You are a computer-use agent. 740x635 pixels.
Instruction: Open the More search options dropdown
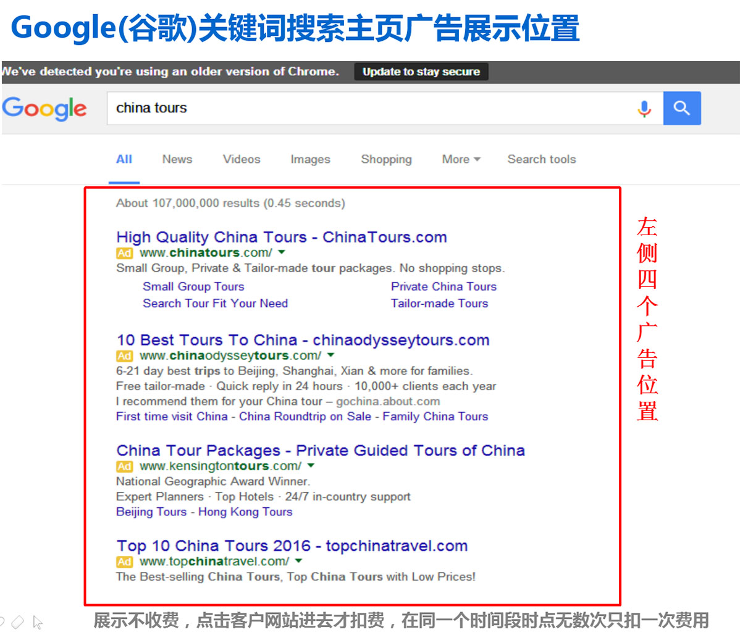point(461,159)
